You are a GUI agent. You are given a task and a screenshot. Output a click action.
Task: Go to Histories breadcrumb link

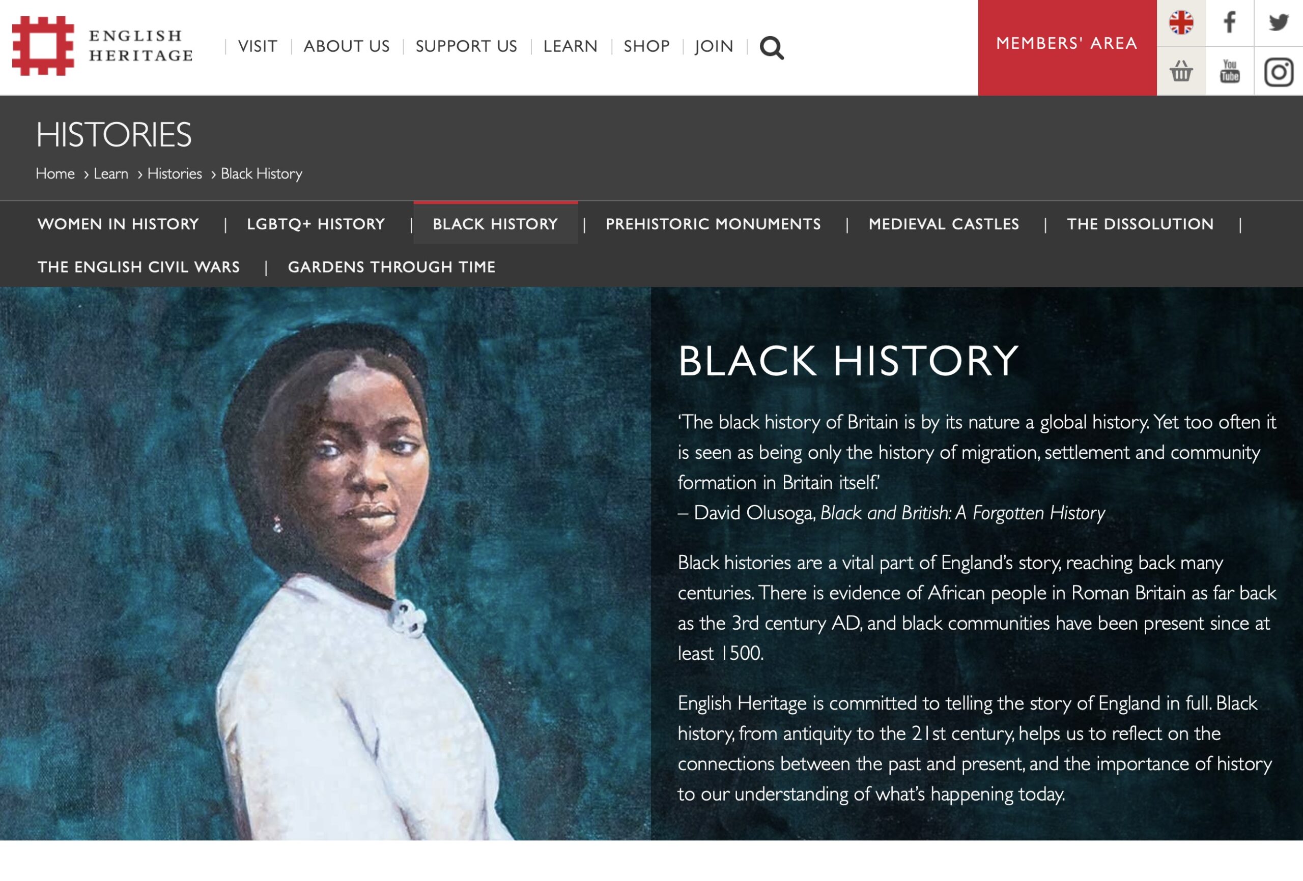[x=175, y=174]
